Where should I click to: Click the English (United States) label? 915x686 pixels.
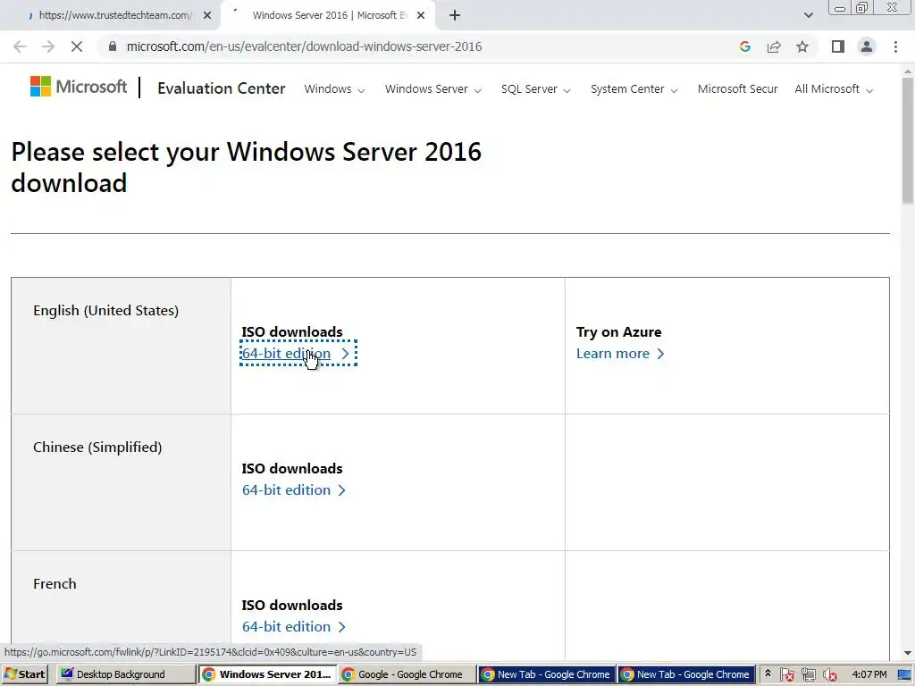pos(105,310)
